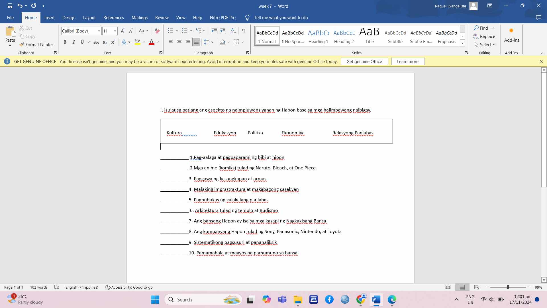Switch to the References tab
The height and width of the screenshot is (308, 547).
(113, 18)
